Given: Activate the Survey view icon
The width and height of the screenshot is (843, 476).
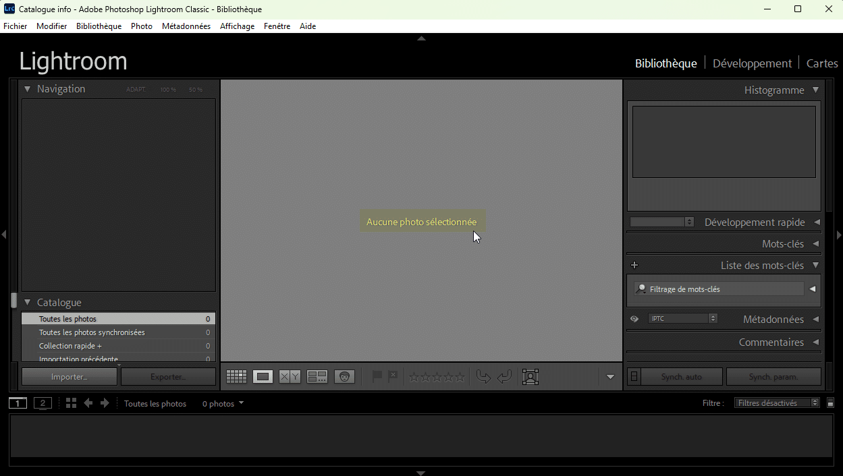Looking at the screenshot, I should [x=317, y=376].
